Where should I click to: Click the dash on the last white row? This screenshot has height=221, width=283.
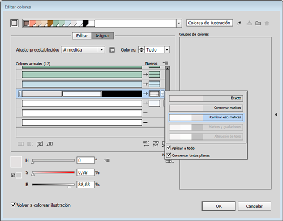(x=145, y=122)
